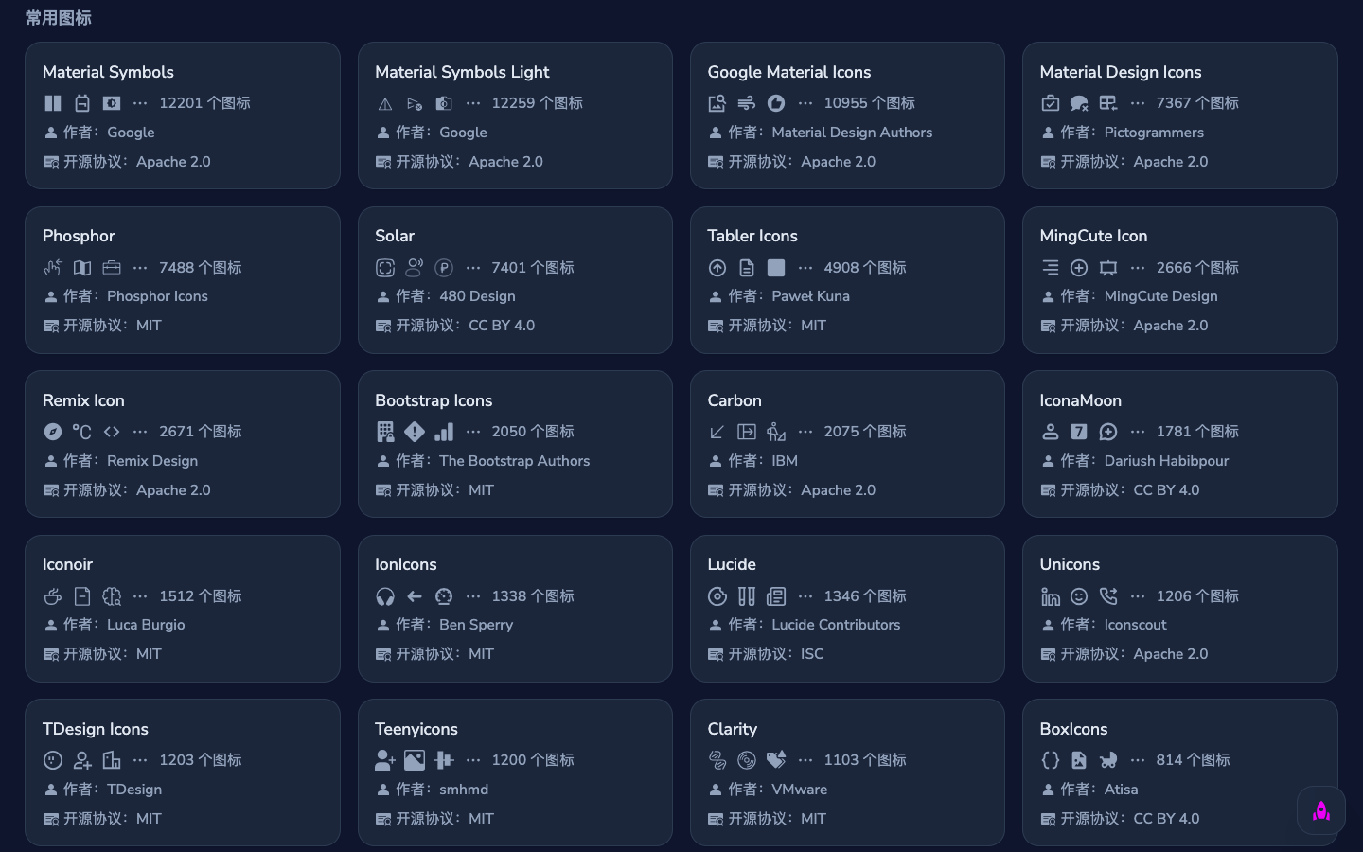Click the pink rocket back-to-top button
1363x852 pixels.
[1321, 810]
